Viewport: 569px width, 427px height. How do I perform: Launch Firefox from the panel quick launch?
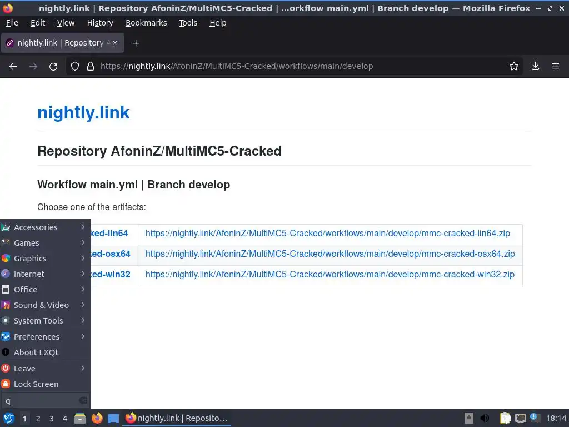[x=97, y=418]
